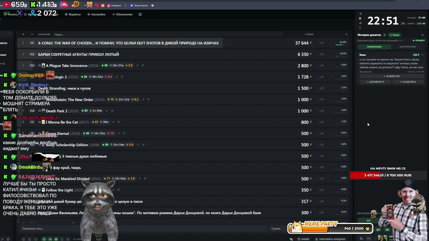Pause the auction timer

360,18
